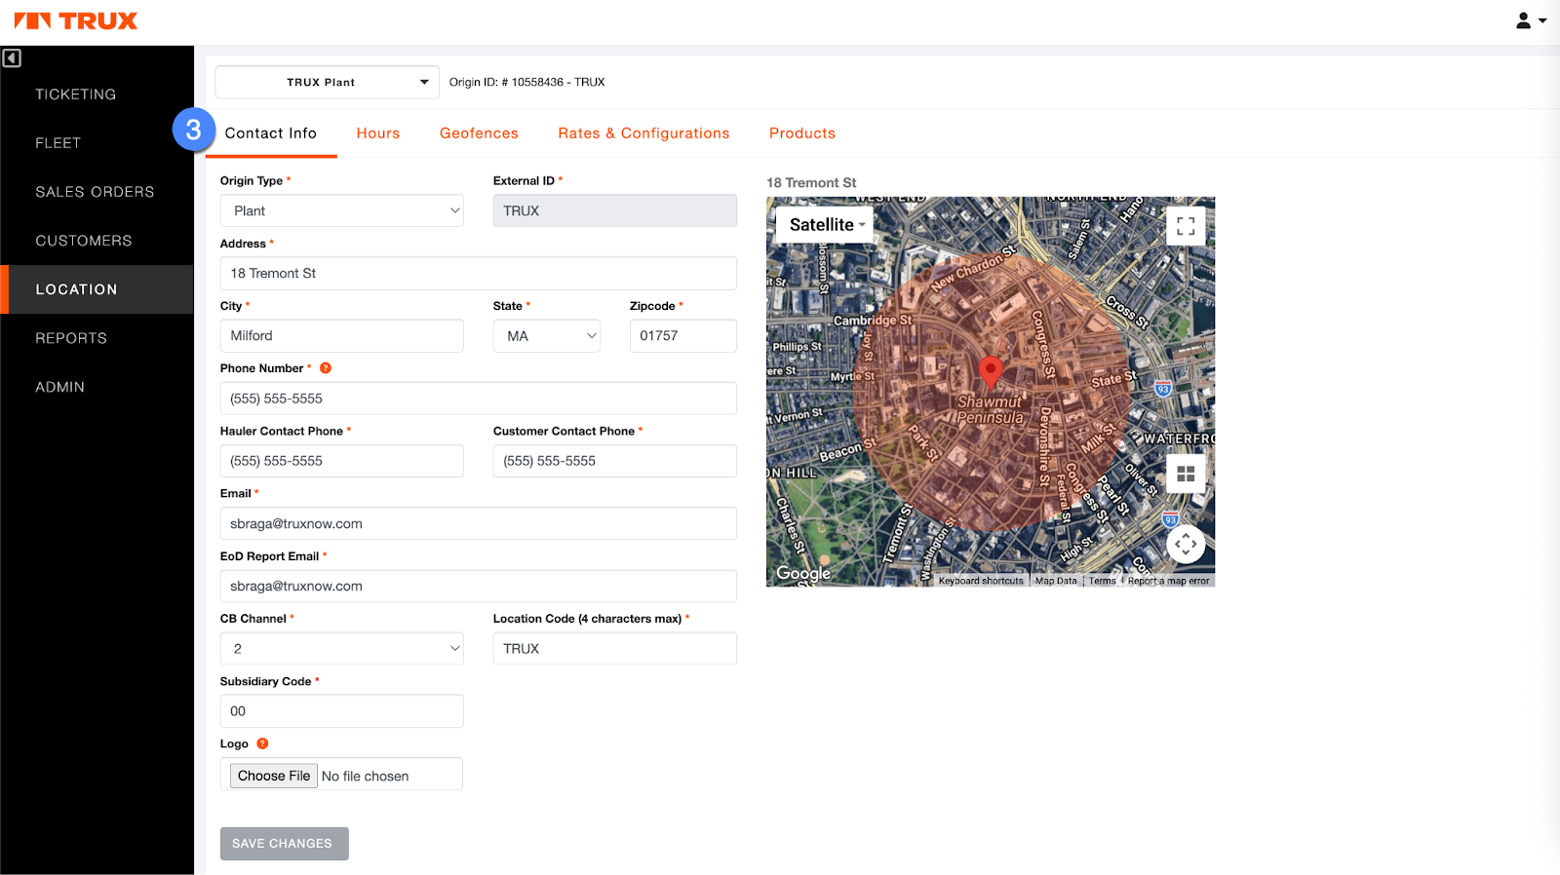Toggle fullscreen map view
1560x875 pixels.
coord(1186,226)
